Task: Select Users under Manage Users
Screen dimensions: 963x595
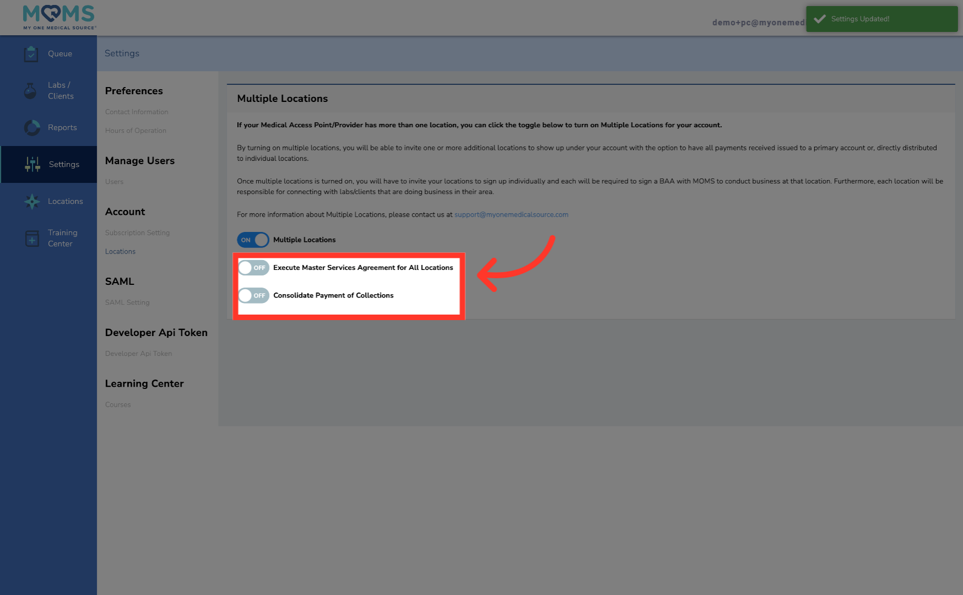Action: [x=114, y=181]
